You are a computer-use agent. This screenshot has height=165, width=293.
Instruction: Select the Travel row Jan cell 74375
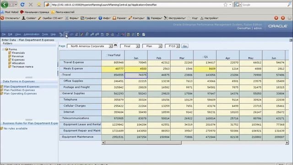[x=136, y=75]
